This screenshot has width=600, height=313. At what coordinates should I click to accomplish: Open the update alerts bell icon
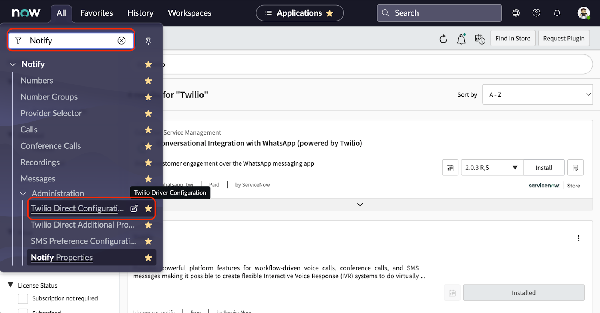click(461, 39)
